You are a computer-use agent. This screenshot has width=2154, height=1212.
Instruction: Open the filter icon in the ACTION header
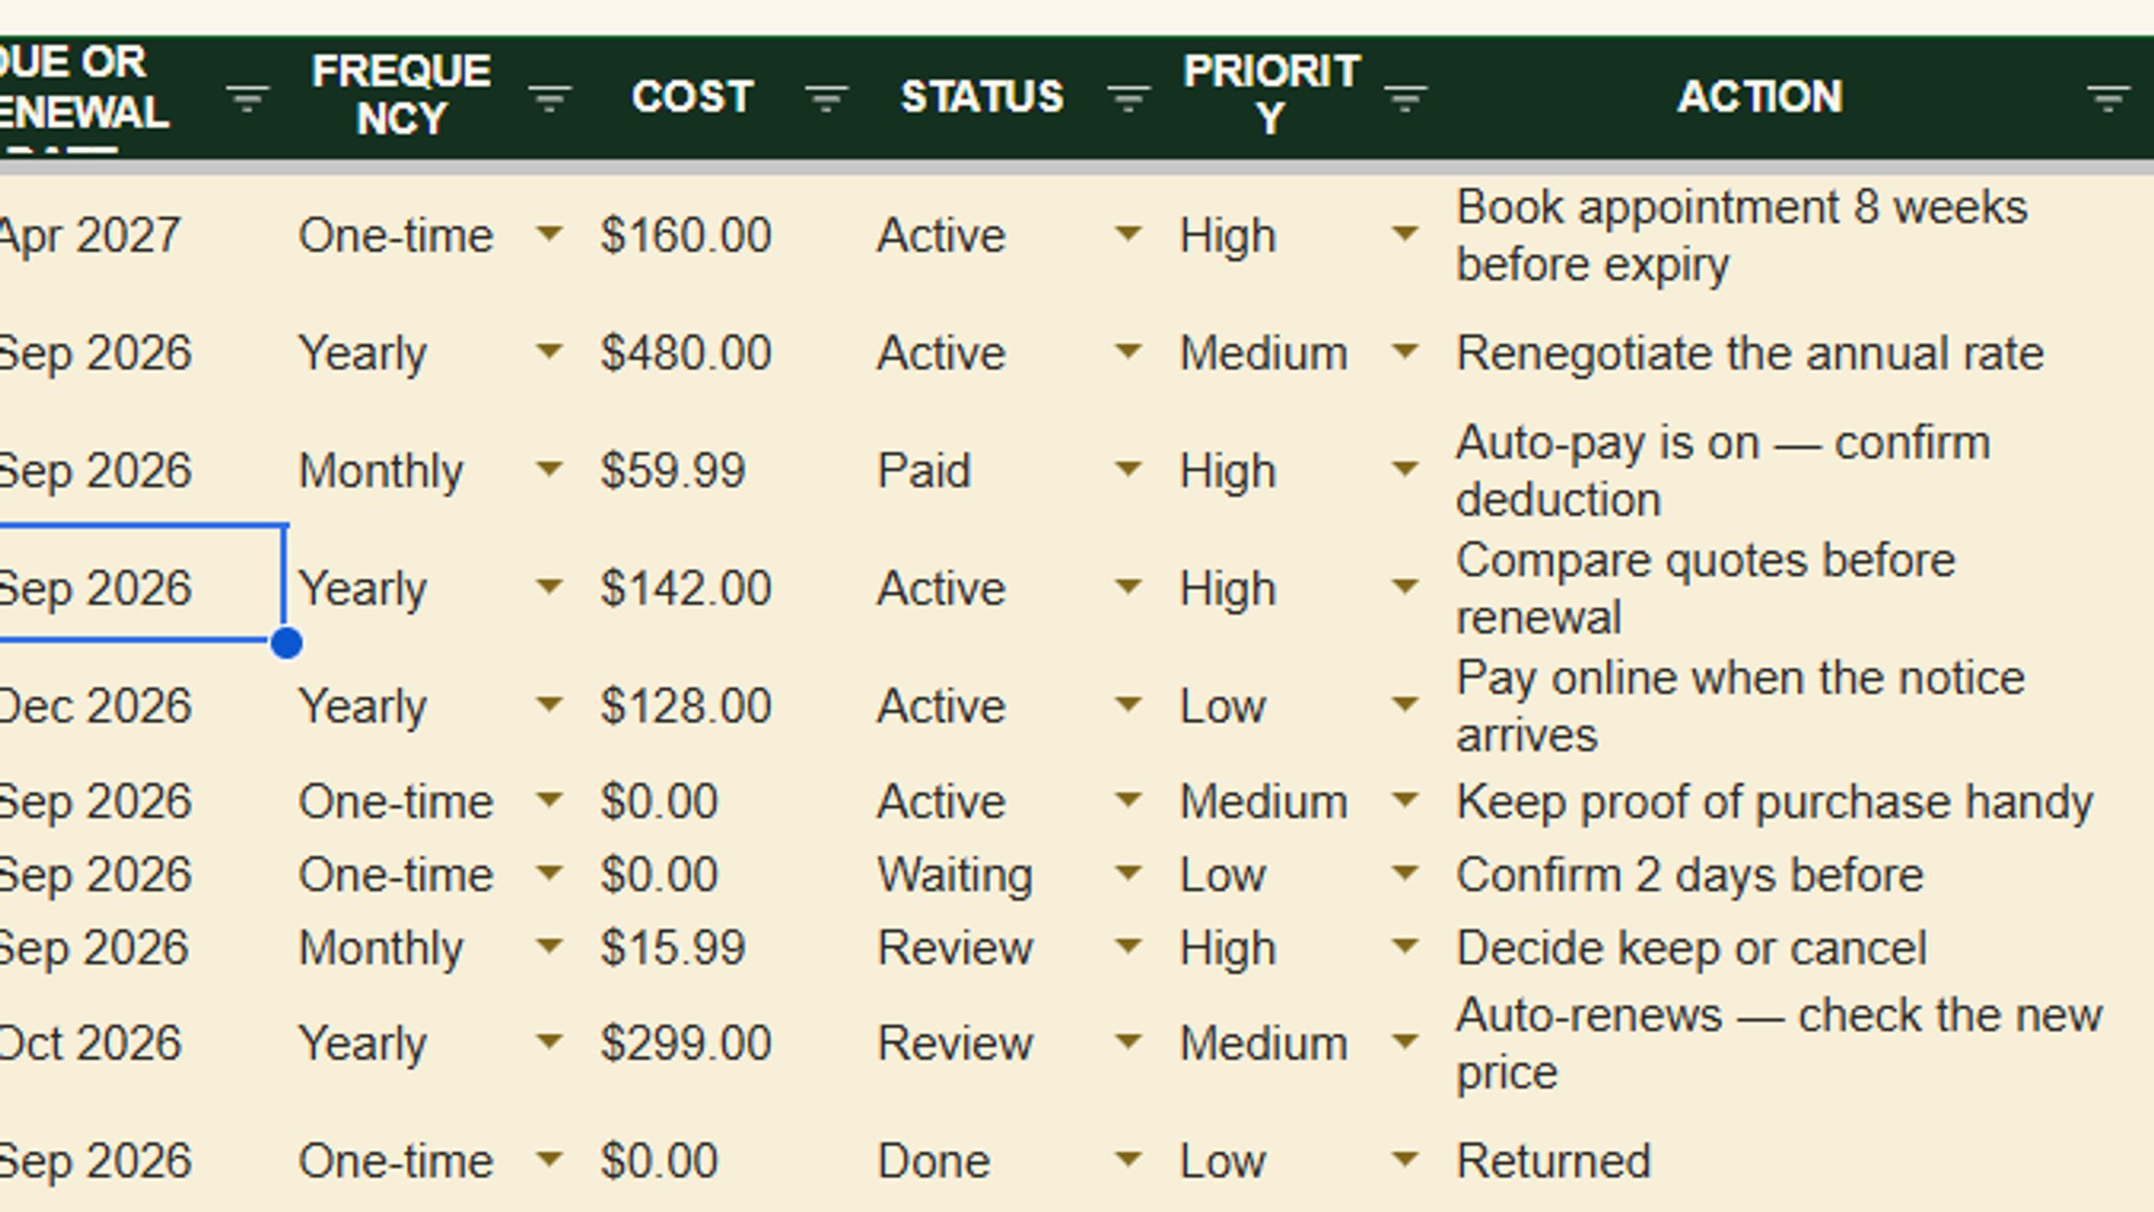[x=2108, y=99]
